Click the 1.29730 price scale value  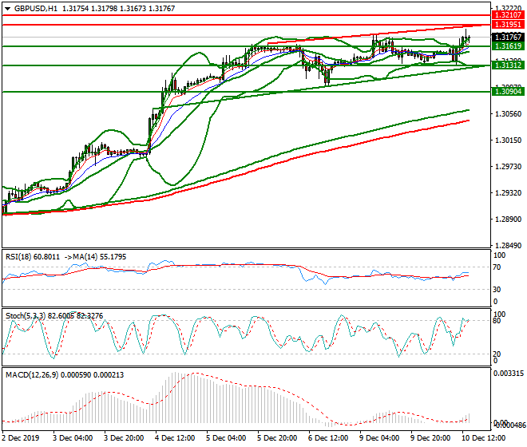click(x=509, y=167)
